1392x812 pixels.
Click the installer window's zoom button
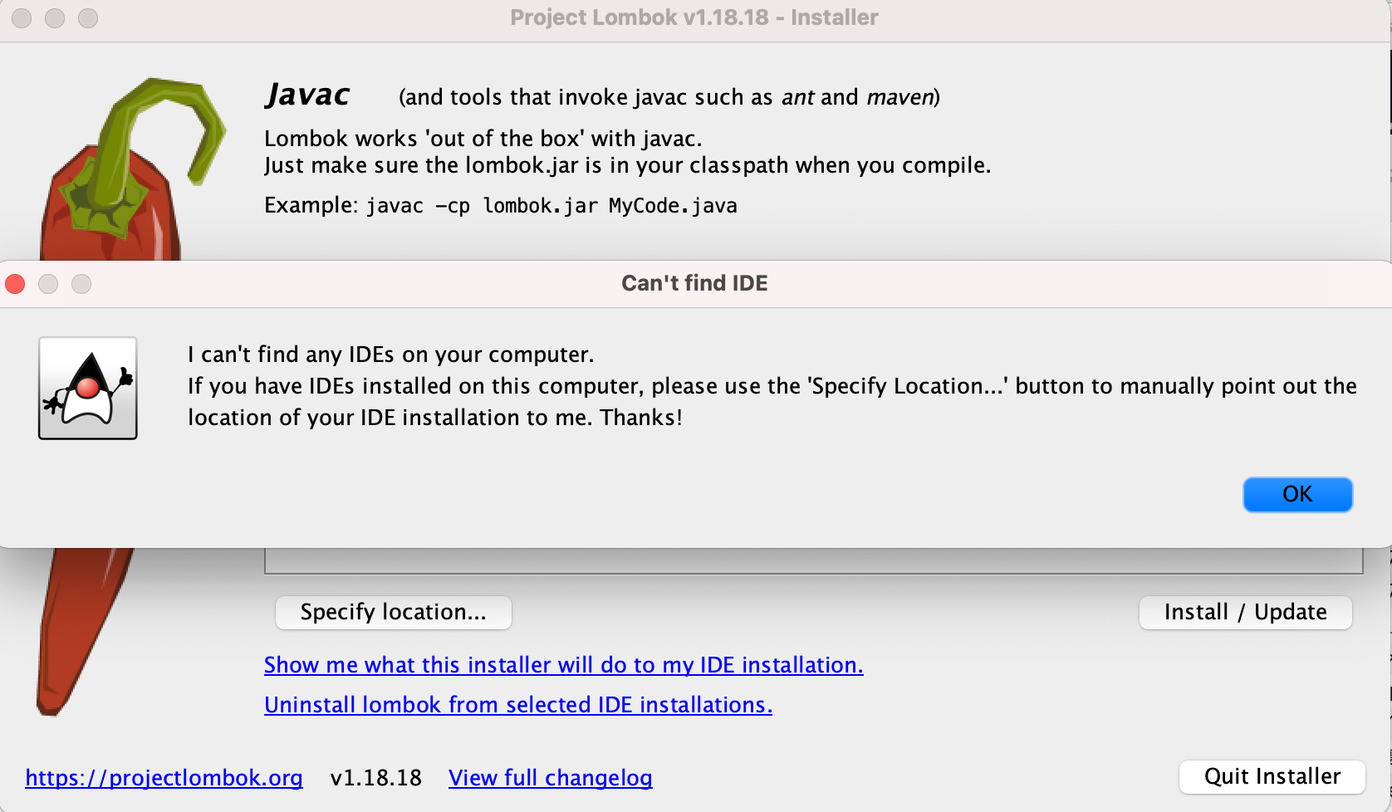point(88,17)
